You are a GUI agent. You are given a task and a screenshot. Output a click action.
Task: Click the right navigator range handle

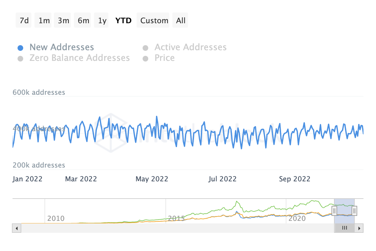point(354,211)
